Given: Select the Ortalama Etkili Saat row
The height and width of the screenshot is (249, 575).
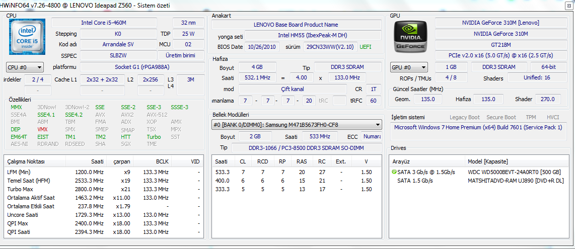Looking at the screenshot, I should tap(104, 206).
